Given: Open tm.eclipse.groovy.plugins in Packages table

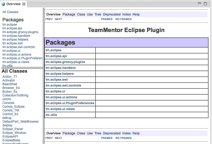Looking at the screenshot, I should [65, 62].
